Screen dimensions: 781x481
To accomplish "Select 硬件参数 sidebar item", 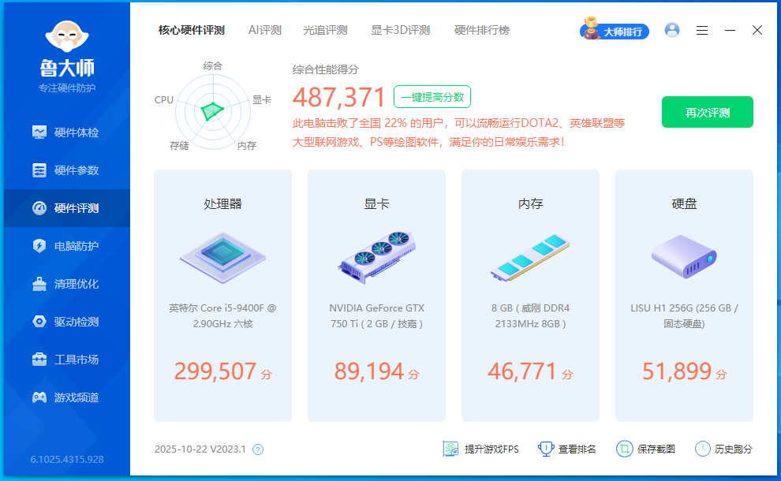I will point(67,170).
